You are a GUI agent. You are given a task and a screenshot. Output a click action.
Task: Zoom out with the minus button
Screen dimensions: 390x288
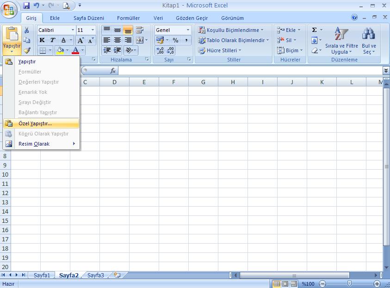(x=322, y=283)
